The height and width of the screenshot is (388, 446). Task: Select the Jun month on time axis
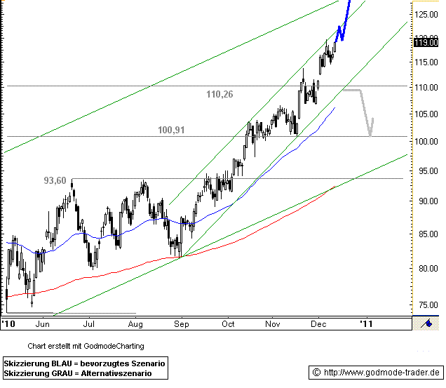pyautogui.click(x=42, y=324)
